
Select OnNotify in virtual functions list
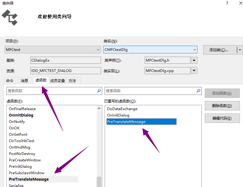click(17, 122)
